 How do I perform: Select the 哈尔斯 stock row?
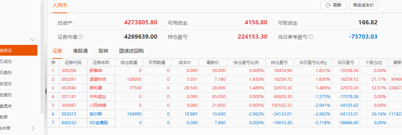tap(224, 114)
